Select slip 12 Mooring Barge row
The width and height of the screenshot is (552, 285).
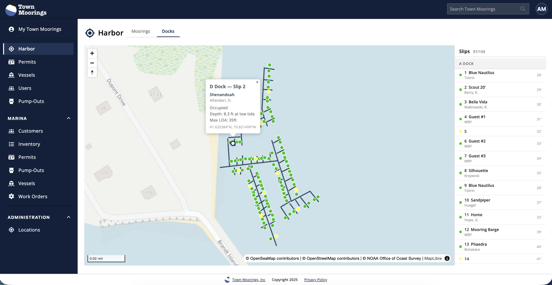(500, 232)
